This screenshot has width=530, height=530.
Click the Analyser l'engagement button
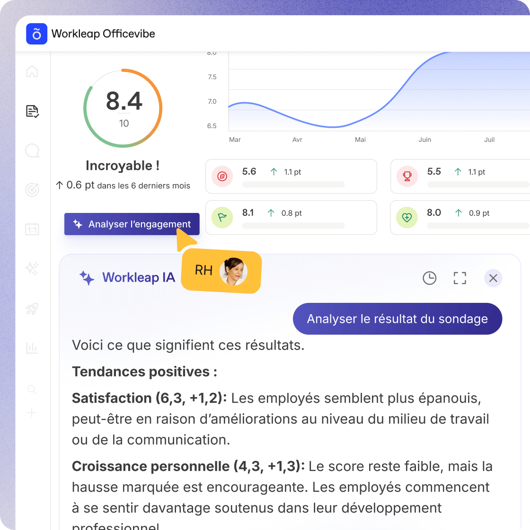click(x=132, y=224)
